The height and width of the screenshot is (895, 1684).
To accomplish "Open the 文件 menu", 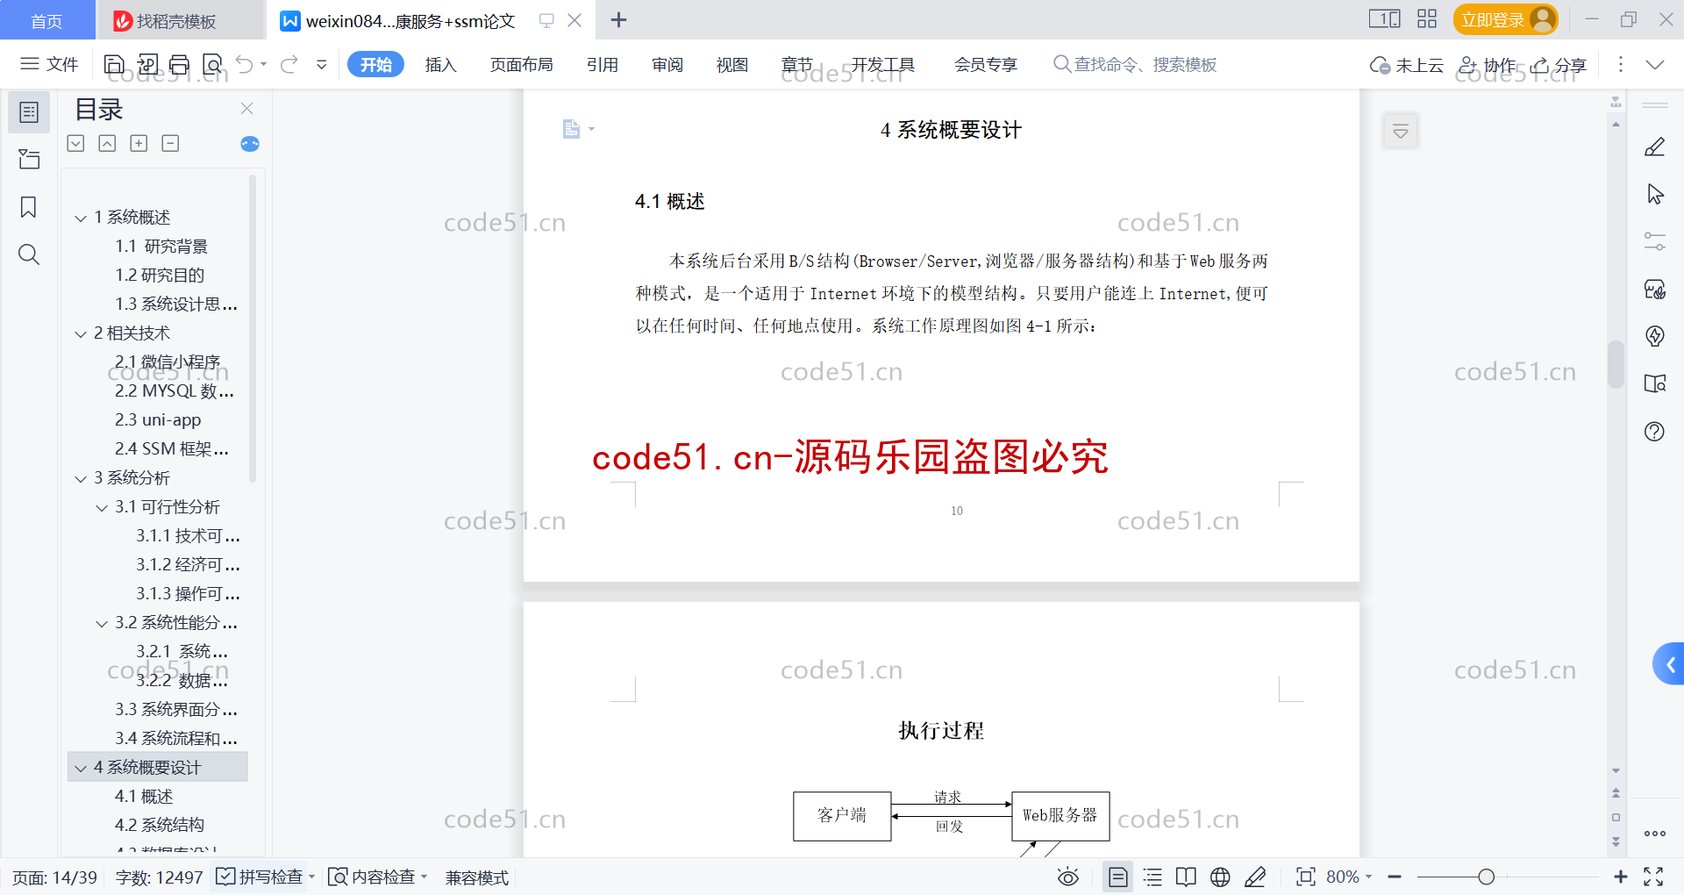I will point(49,64).
